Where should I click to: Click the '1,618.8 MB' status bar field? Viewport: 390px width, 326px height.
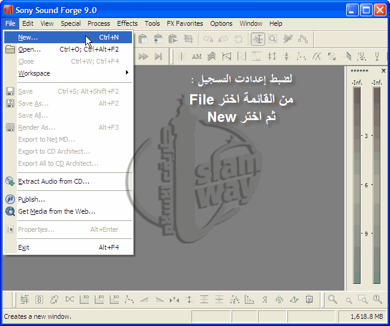pyautogui.click(x=363, y=316)
